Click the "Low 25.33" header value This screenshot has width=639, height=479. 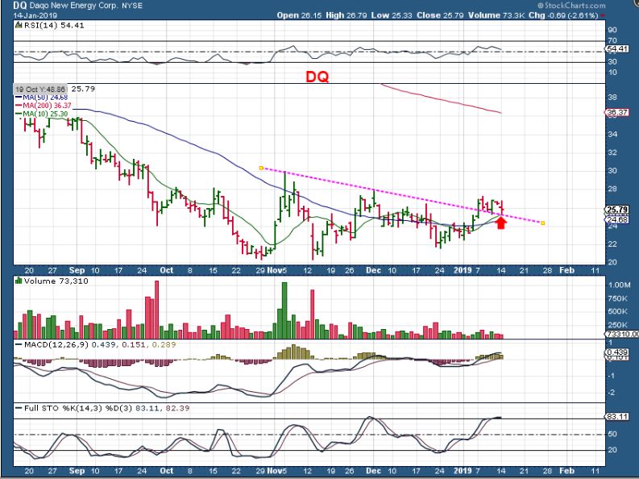(x=392, y=15)
